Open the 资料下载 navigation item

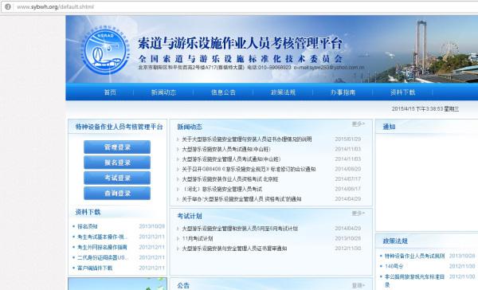(402, 92)
